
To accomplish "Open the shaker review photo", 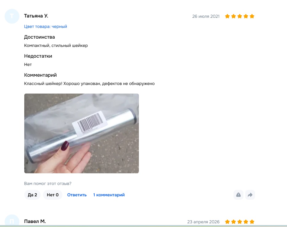I will click(x=81, y=133).
